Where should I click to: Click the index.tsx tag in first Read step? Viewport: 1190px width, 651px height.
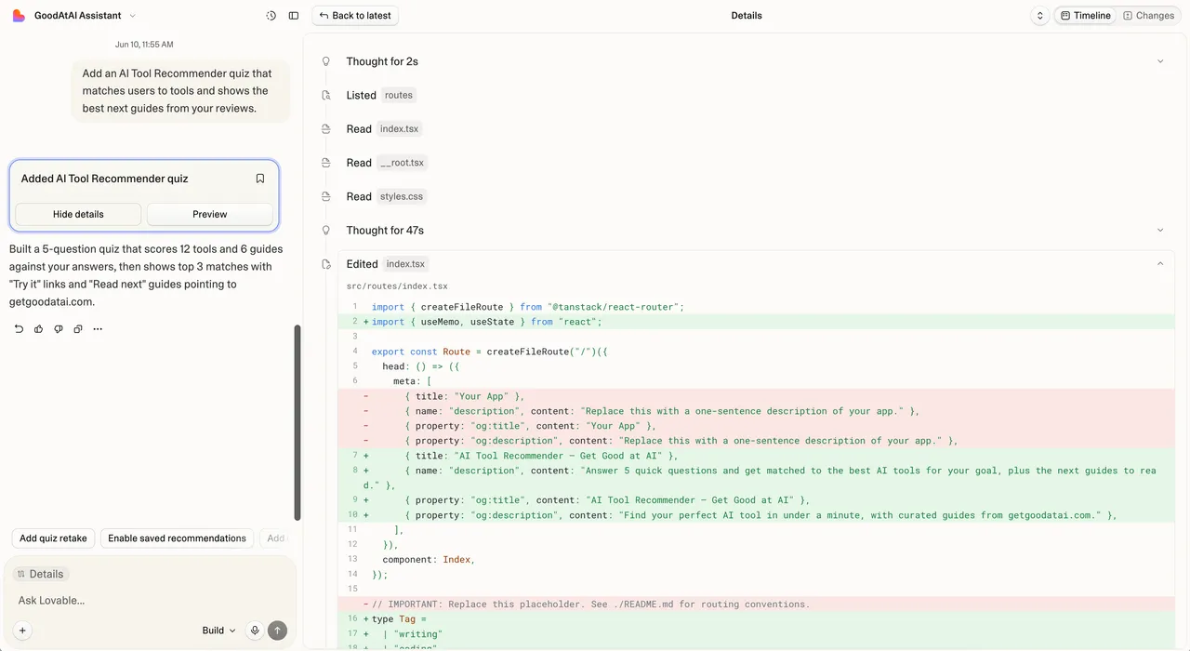(400, 128)
